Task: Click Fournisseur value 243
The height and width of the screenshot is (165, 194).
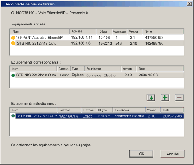Action: (x=118, y=43)
